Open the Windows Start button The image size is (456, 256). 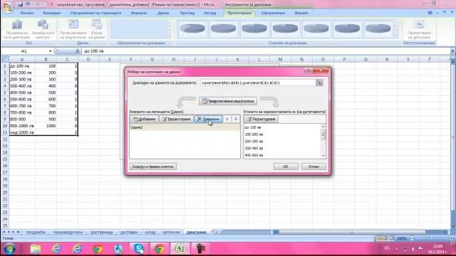[9, 249]
